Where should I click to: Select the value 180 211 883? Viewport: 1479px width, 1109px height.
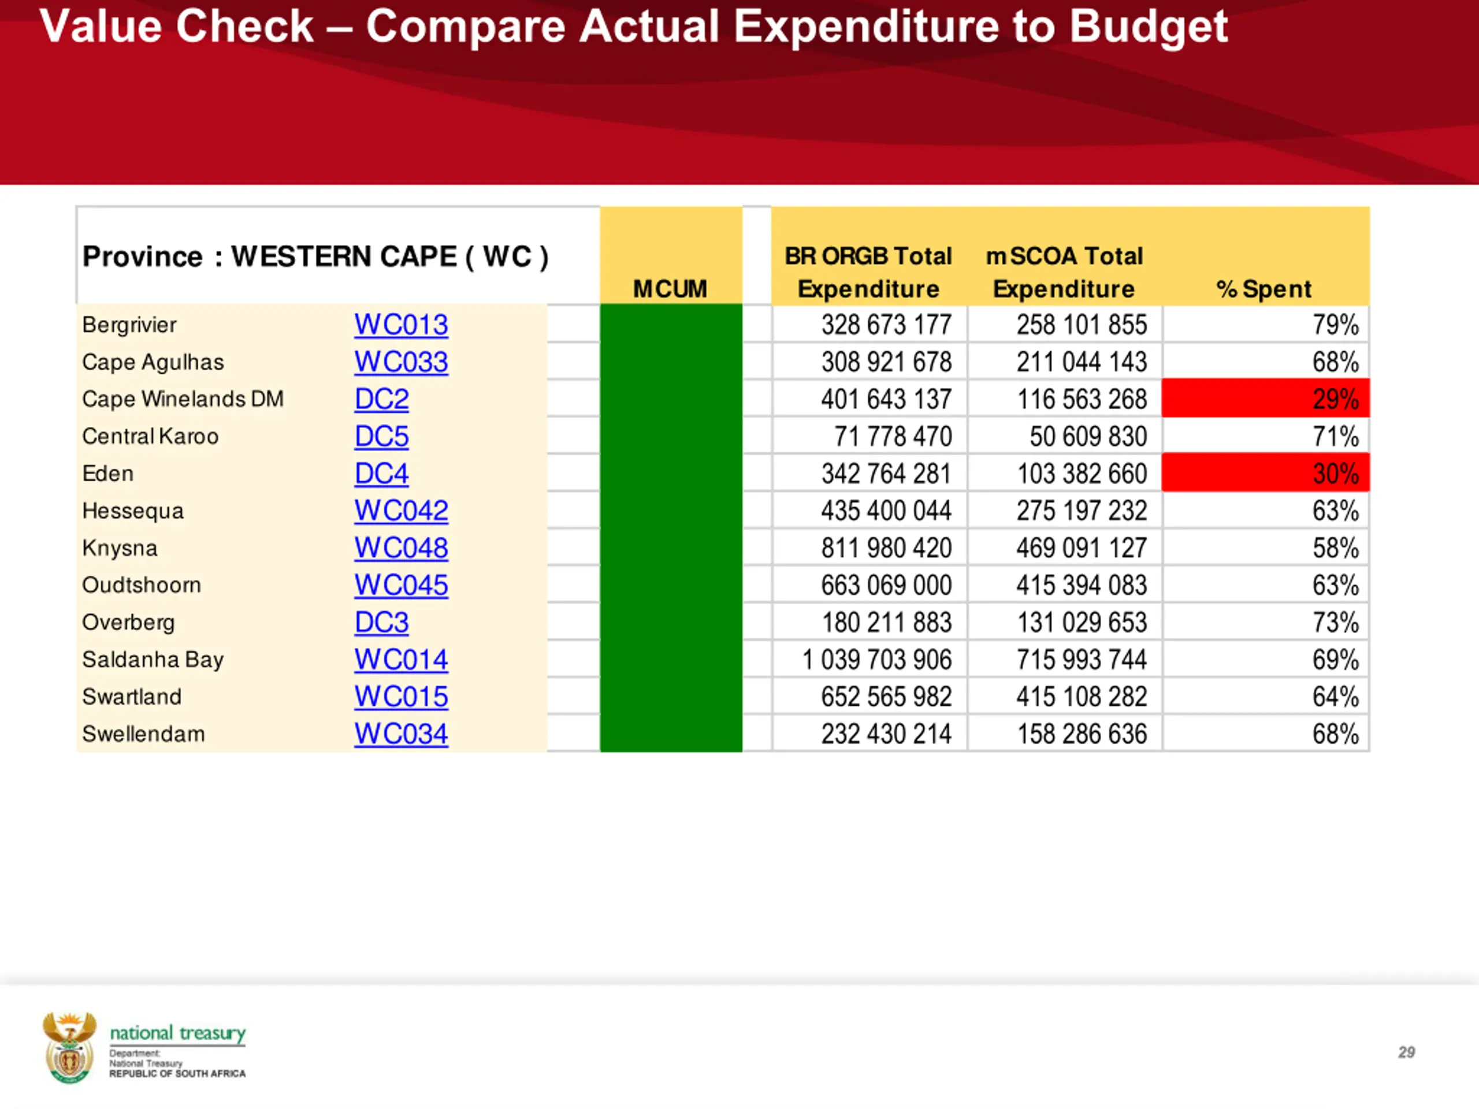click(887, 622)
